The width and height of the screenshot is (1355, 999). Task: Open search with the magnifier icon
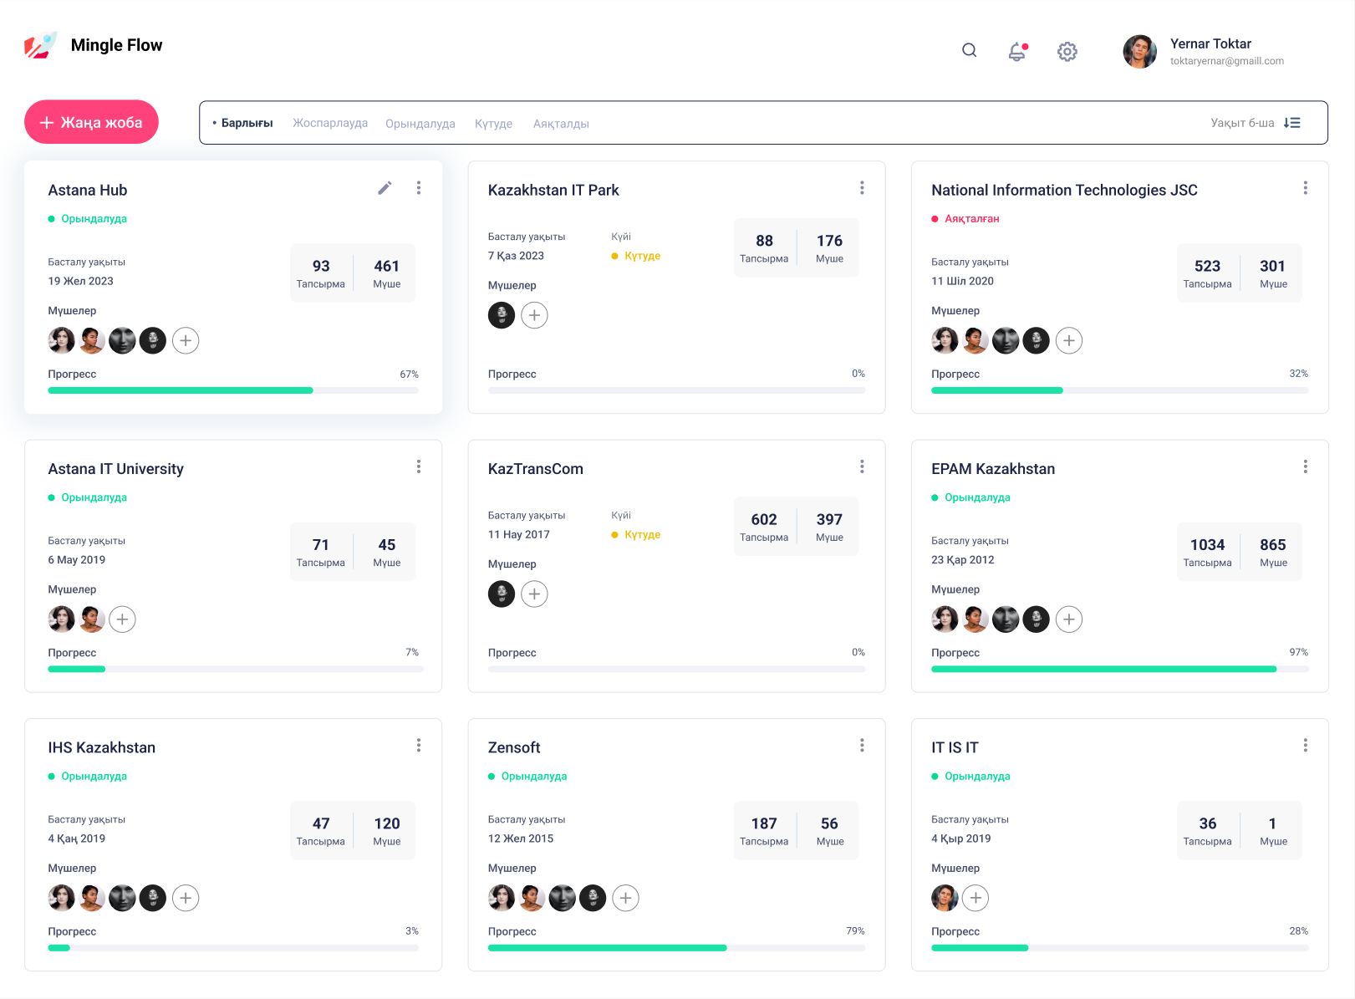point(969,50)
